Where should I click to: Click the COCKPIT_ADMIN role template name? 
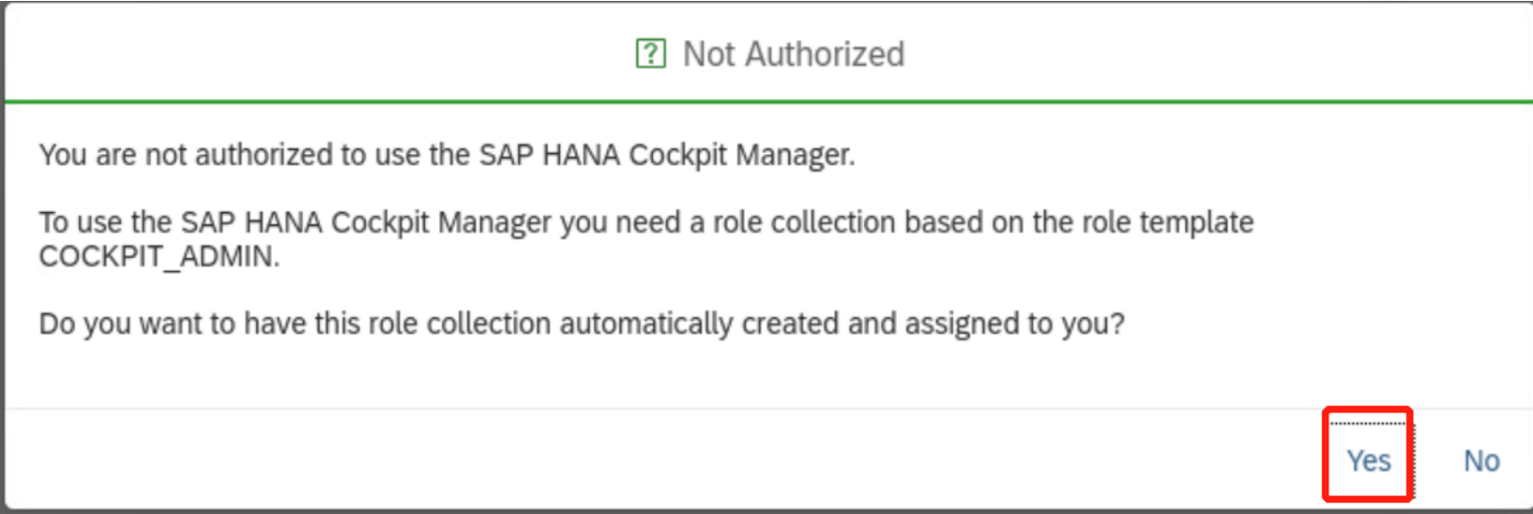click(x=159, y=256)
